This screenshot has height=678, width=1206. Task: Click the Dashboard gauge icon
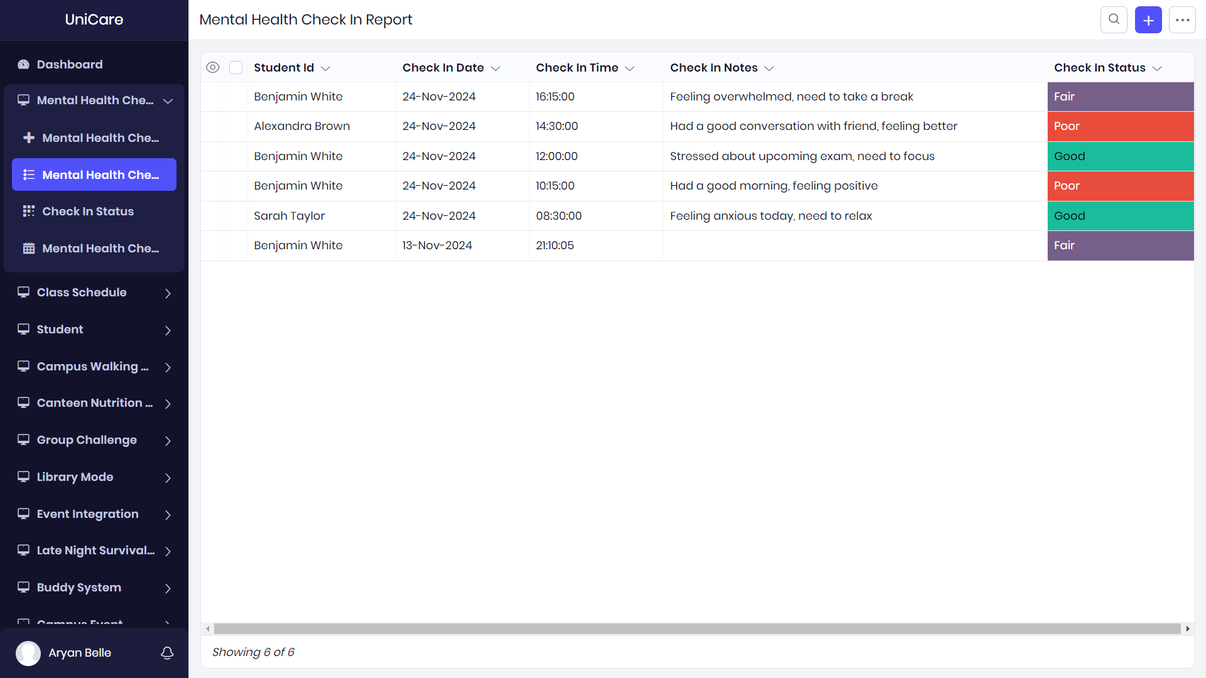[x=23, y=65]
